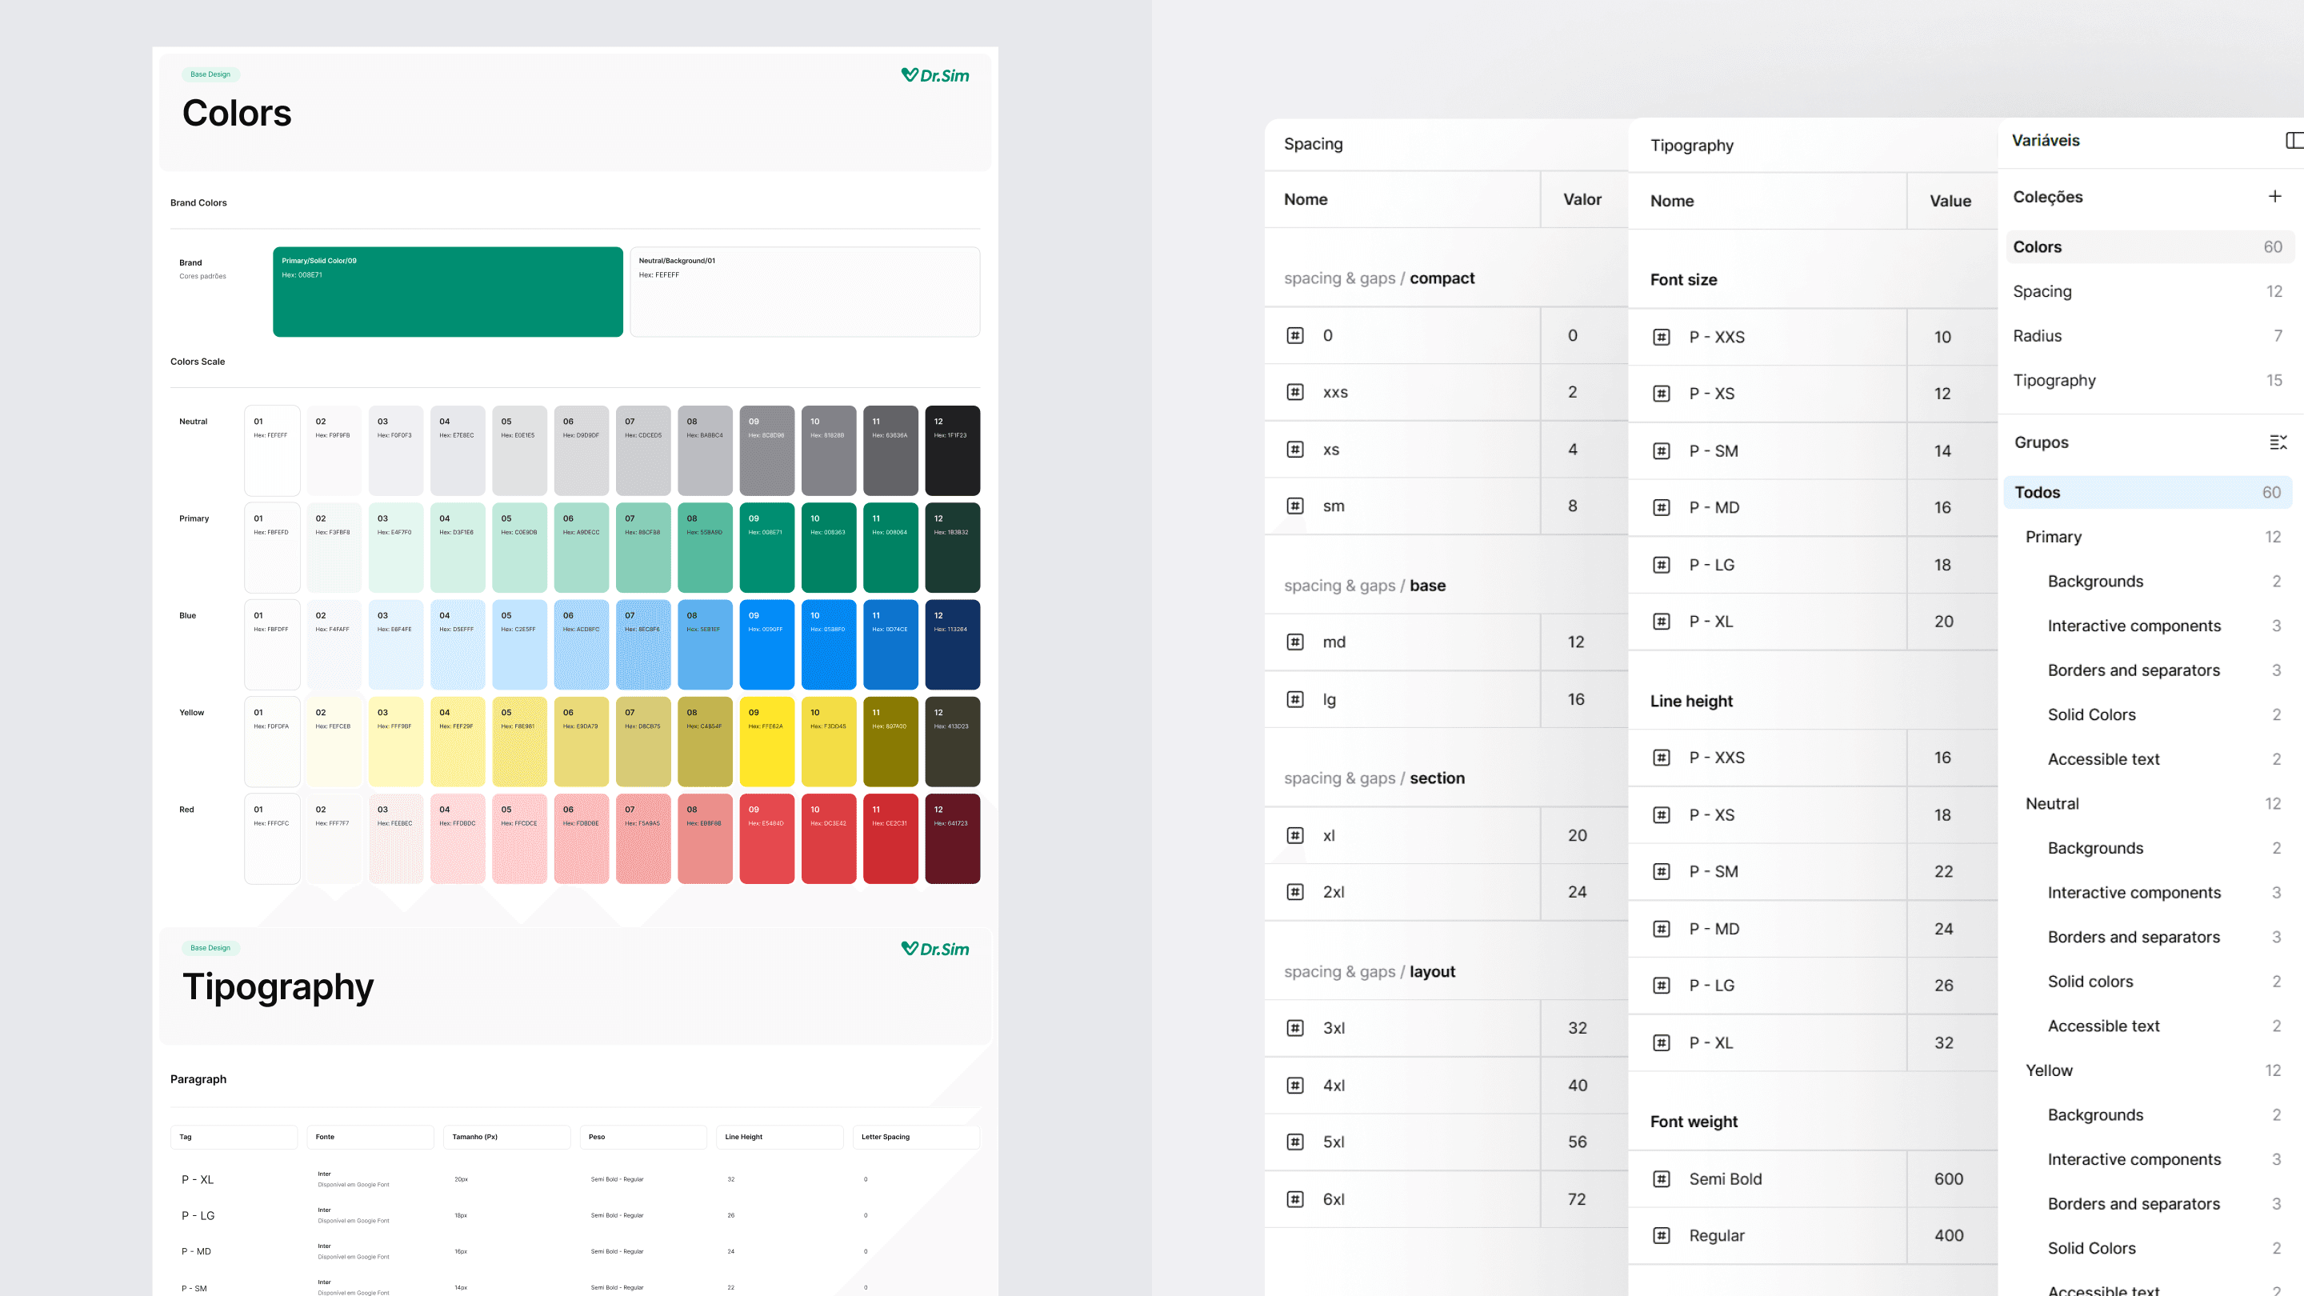Select the Radius collection
The width and height of the screenshot is (2304, 1296).
click(2037, 336)
